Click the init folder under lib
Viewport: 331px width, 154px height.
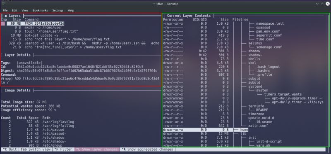point(252,138)
